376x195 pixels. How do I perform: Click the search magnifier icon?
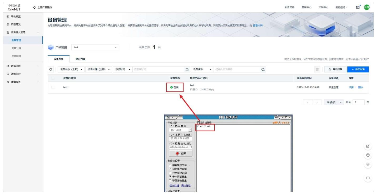click(263, 69)
